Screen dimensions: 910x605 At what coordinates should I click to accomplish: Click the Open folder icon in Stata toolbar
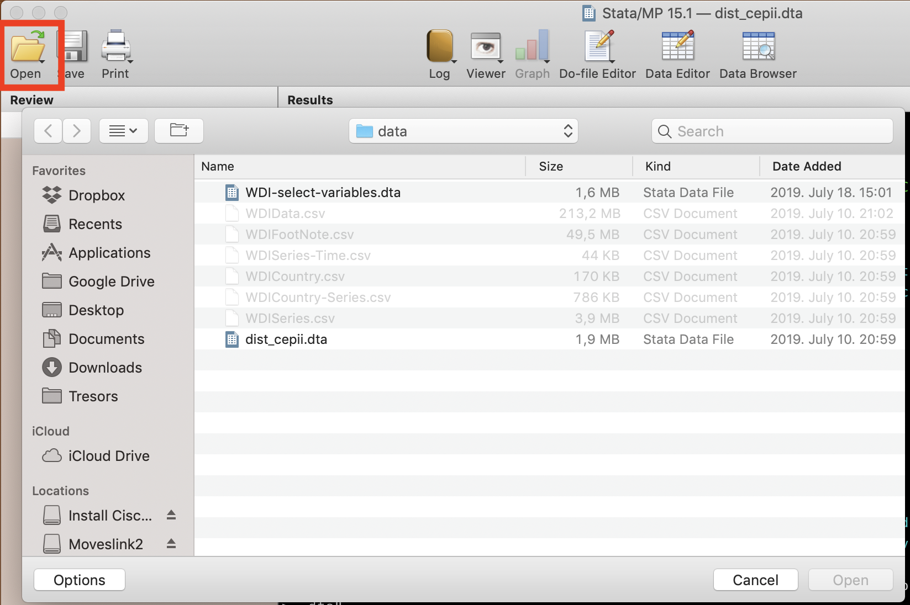point(28,46)
